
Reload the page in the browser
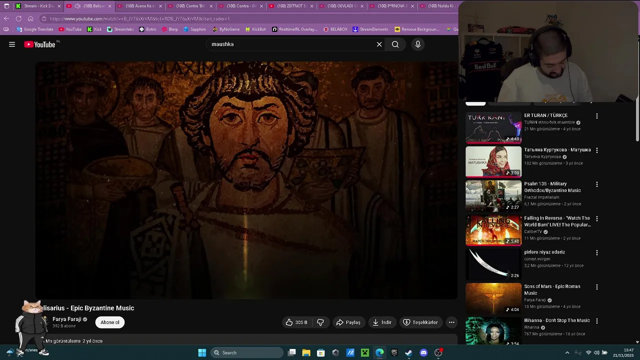pos(18,18)
